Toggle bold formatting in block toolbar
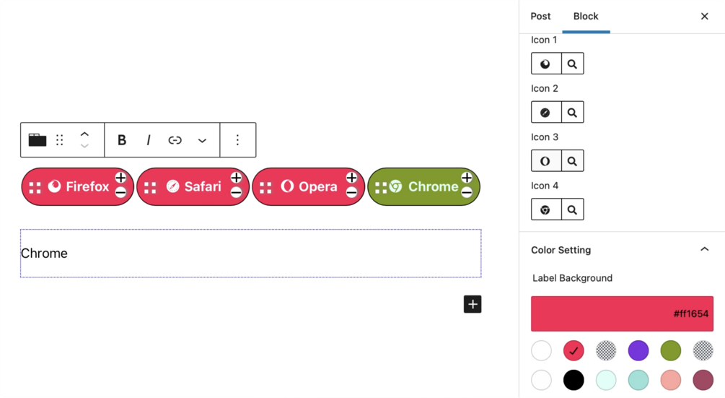Image resolution: width=725 pixels, height=398 pixels. tap(122, 139)
